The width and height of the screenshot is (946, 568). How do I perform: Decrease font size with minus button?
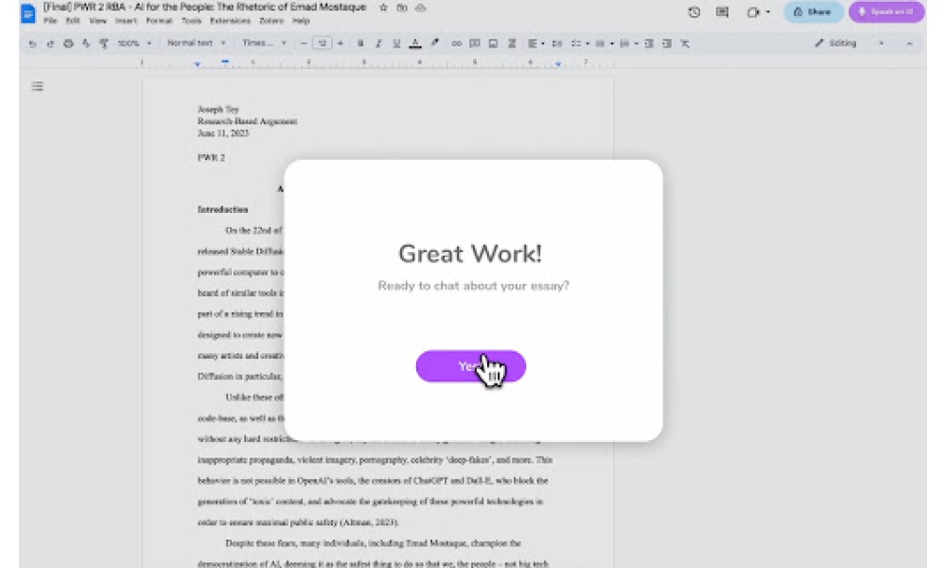(x=304, y=44)
